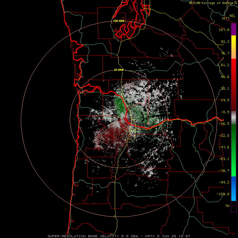Select the -47.6 scale value

(224, 147)
